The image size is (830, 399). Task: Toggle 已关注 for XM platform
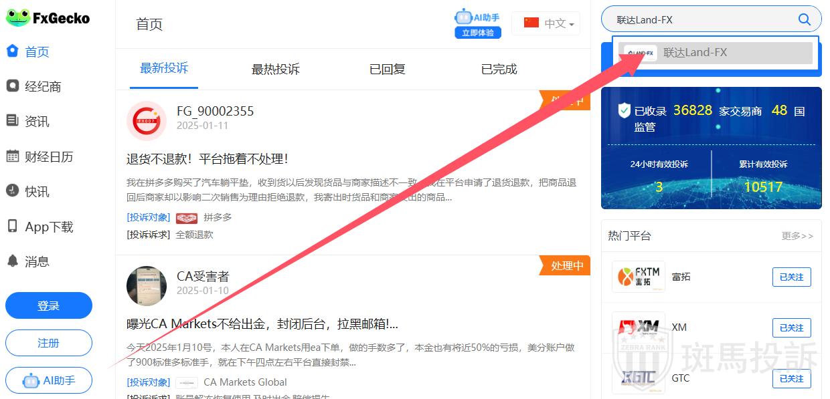point(791,327)
